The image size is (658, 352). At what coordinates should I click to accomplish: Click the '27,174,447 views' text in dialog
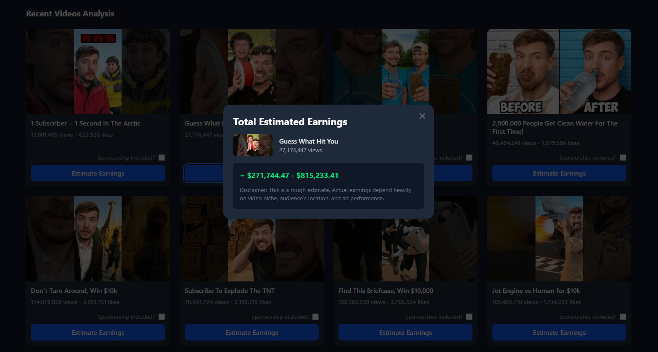(x=301, y=150)
